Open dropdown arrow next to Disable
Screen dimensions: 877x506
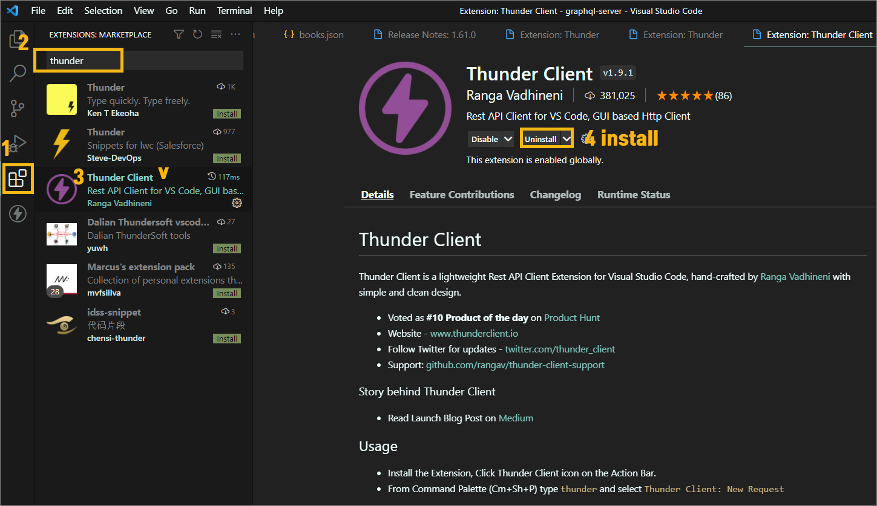pos(508,139)
